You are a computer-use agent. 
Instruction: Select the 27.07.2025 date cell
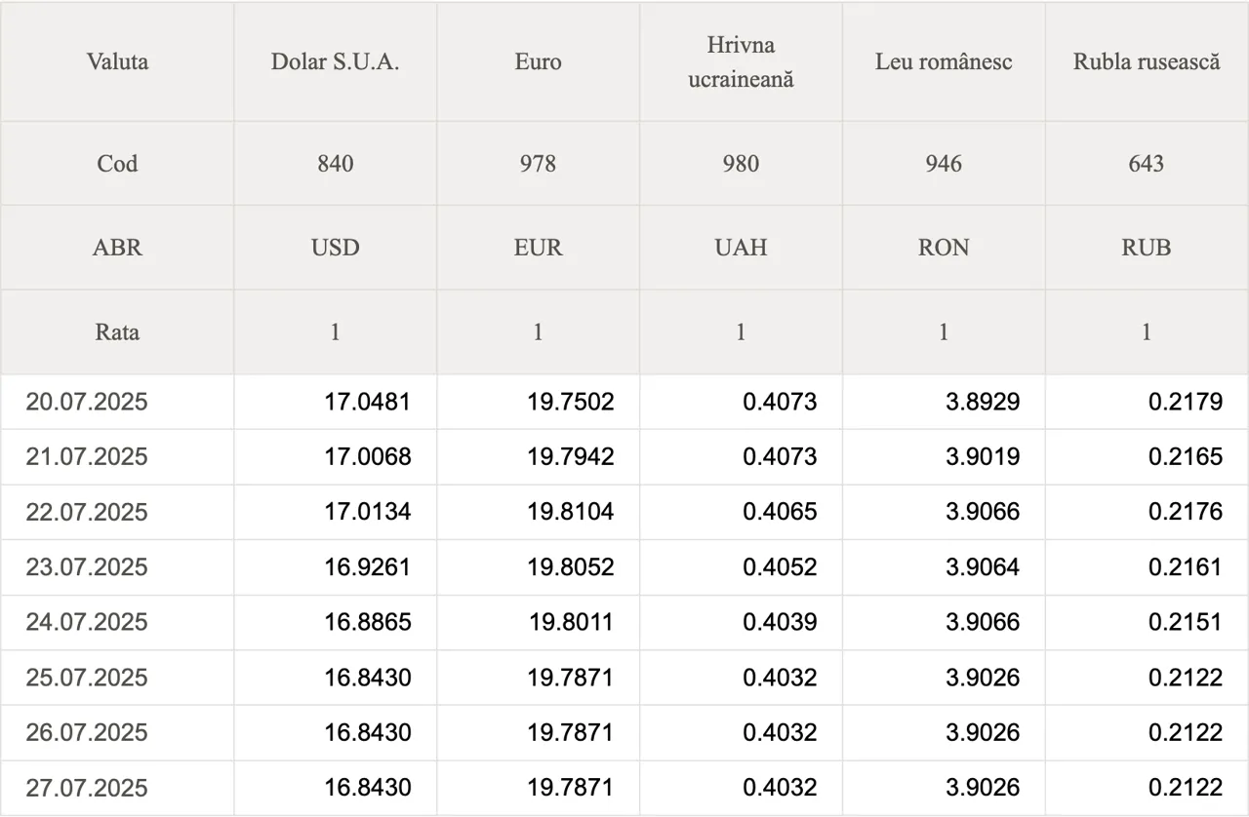[117, 788]
